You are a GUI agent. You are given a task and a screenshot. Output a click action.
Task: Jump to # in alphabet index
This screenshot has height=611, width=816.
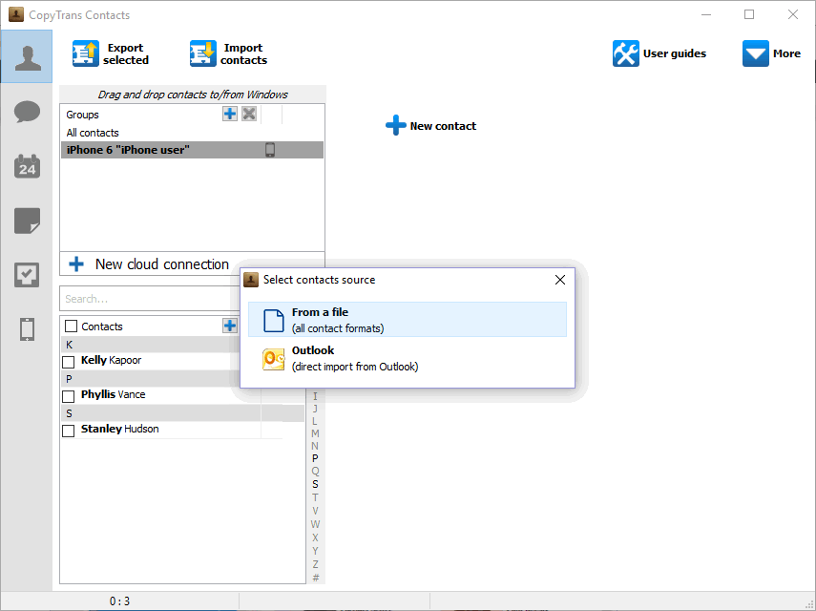point(315,578)
